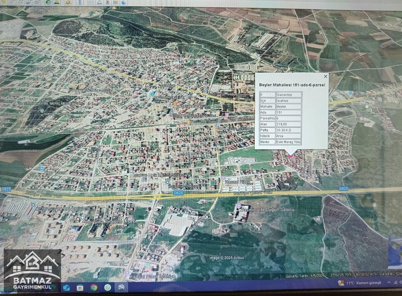Click the İslahiye value in İlçe row

point(288,101)
